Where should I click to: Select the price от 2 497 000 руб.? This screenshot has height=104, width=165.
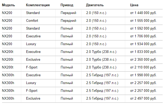point(144,99)
